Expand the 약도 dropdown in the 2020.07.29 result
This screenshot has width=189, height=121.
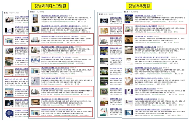pos(176,32)
